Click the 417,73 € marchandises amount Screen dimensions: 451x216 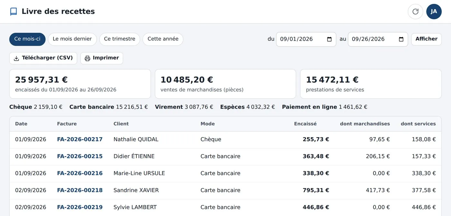click(378, 190)
